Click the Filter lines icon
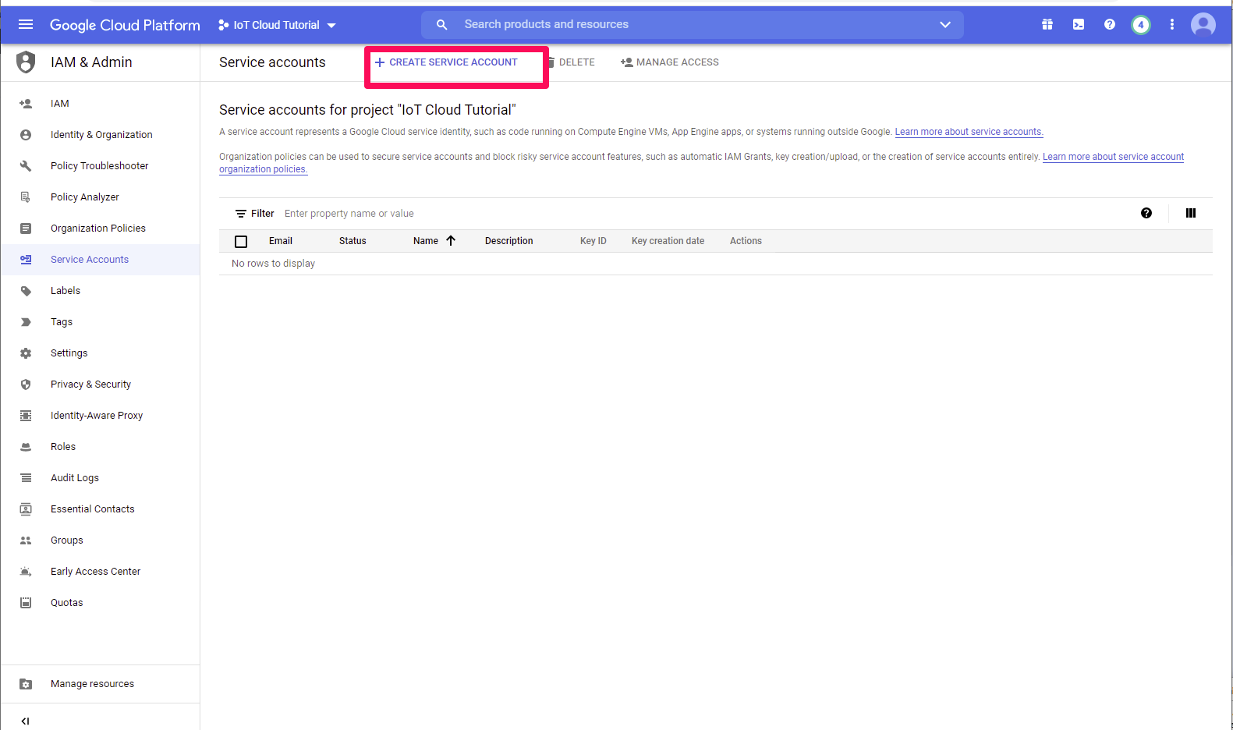Screen dimensions: 1233x730 (241, 214)
